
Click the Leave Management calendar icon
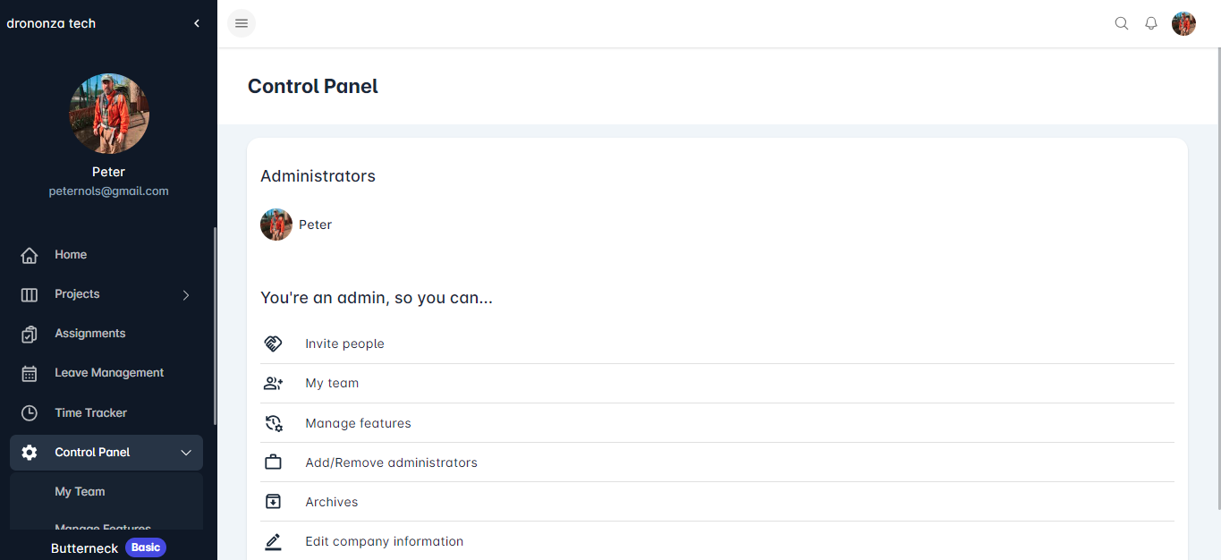click(30, 373)
